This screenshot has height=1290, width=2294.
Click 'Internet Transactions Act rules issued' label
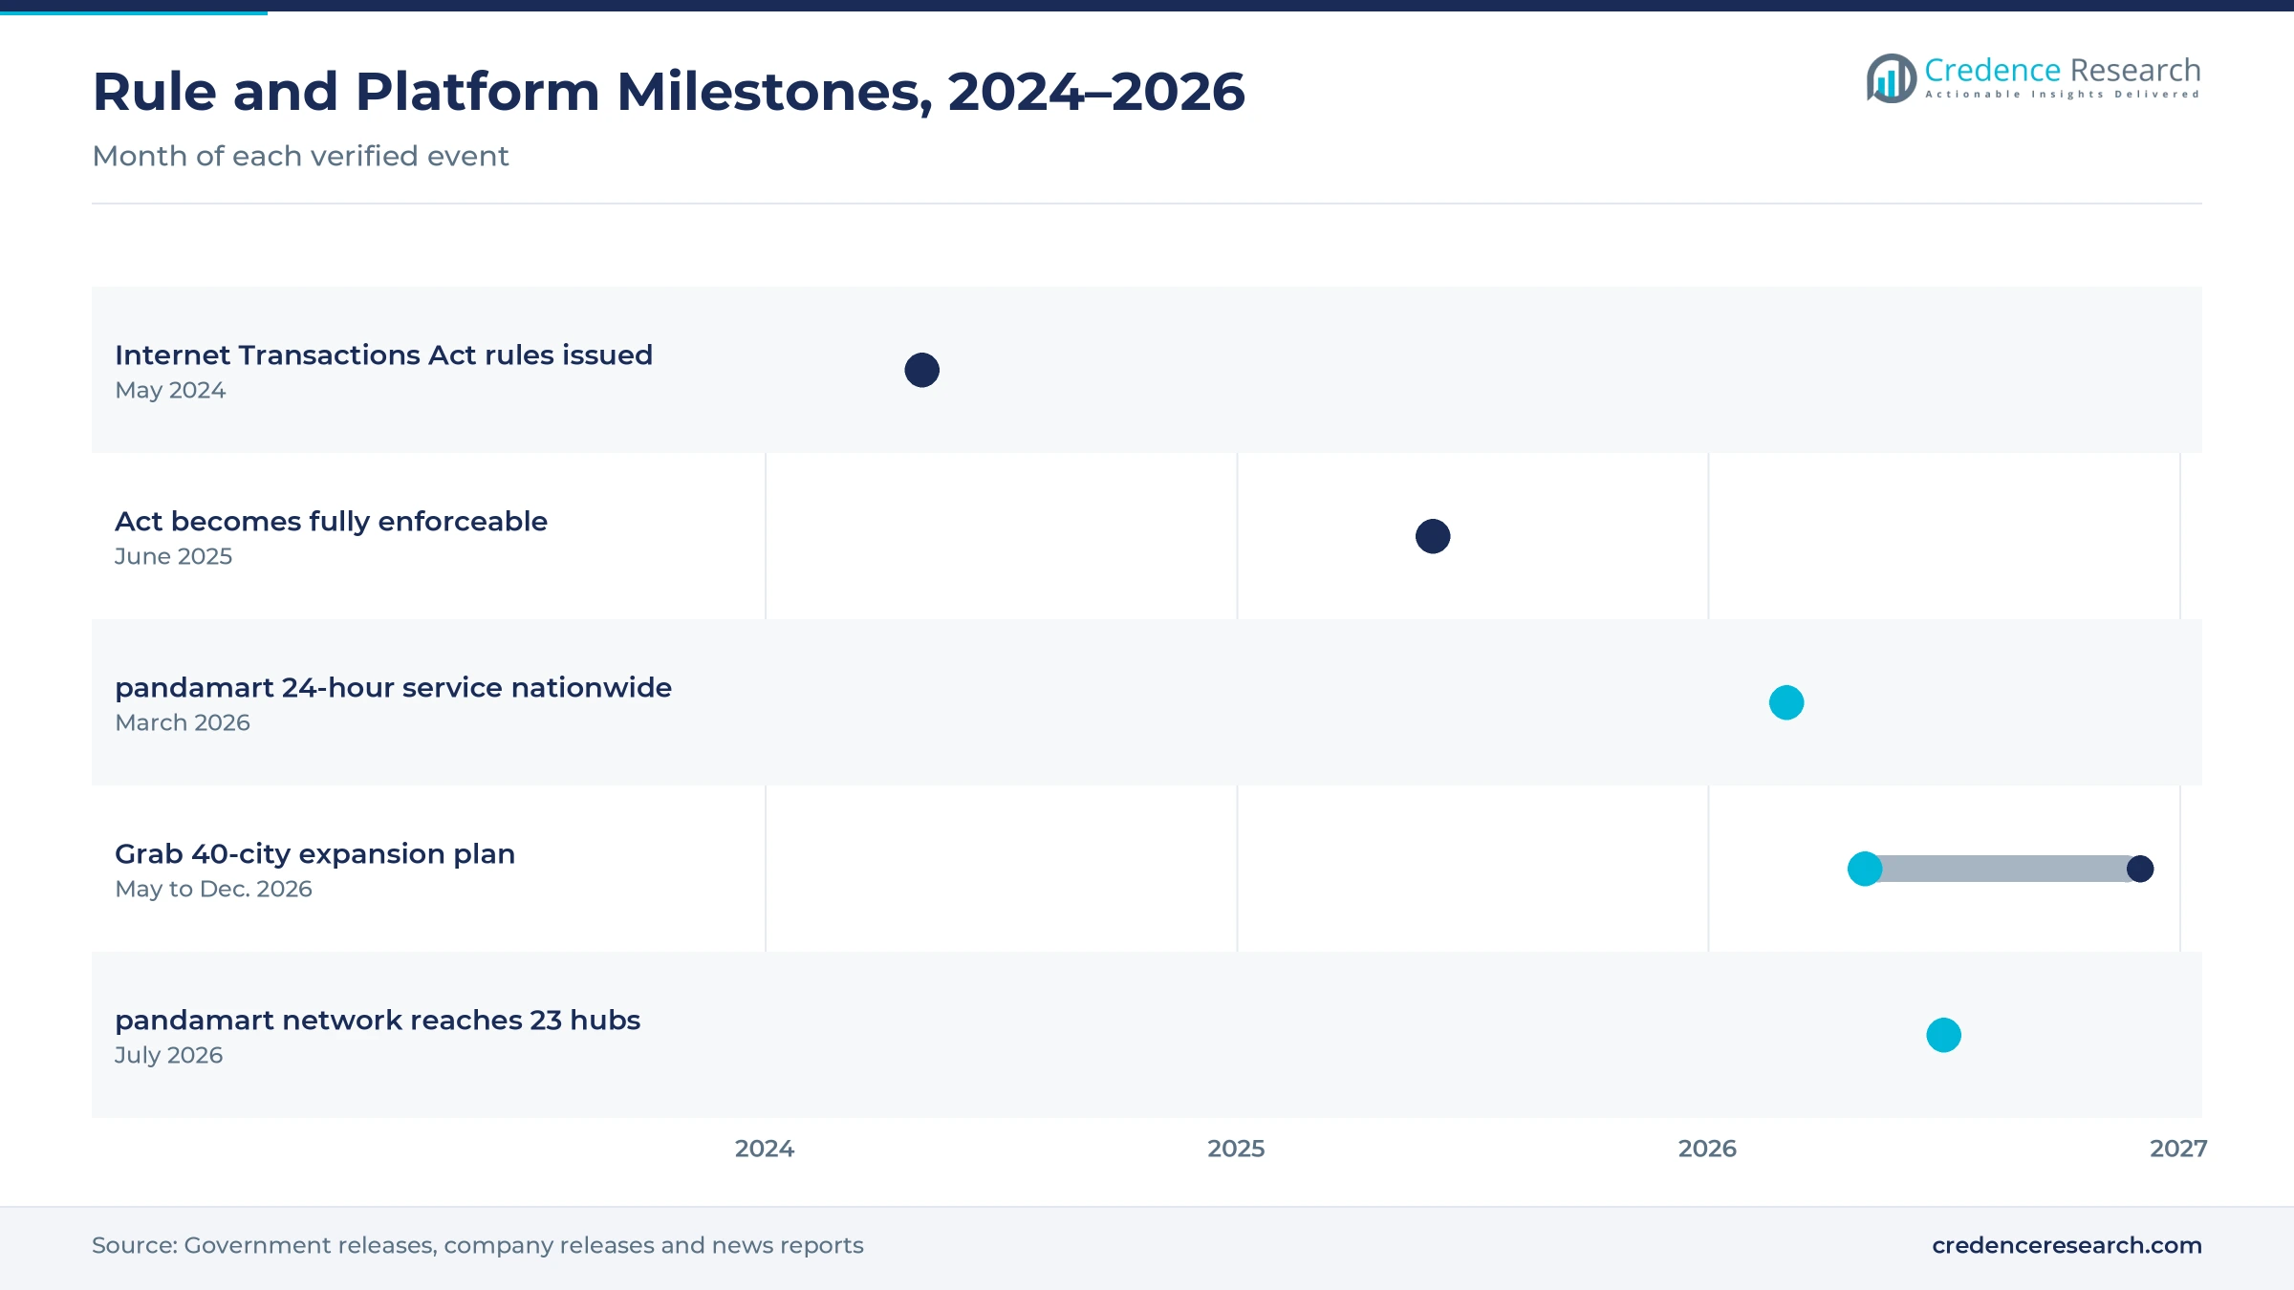[383, 355]
